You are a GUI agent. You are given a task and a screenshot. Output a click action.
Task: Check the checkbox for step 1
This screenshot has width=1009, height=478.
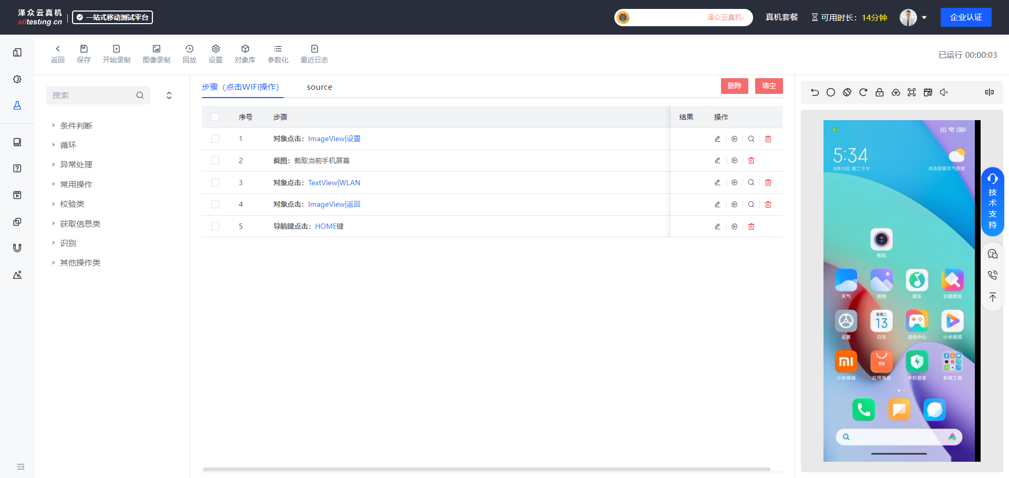pyautogui.click(x=215, y=139)
